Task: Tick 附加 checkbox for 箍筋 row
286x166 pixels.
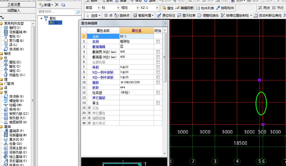Action: click(158, 82)
